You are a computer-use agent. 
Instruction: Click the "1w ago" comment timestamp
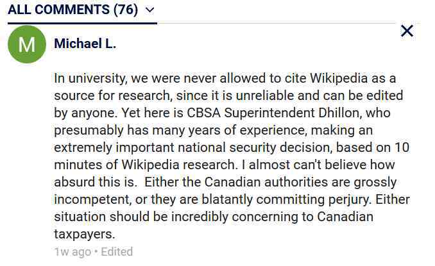(x=72, y=252)
